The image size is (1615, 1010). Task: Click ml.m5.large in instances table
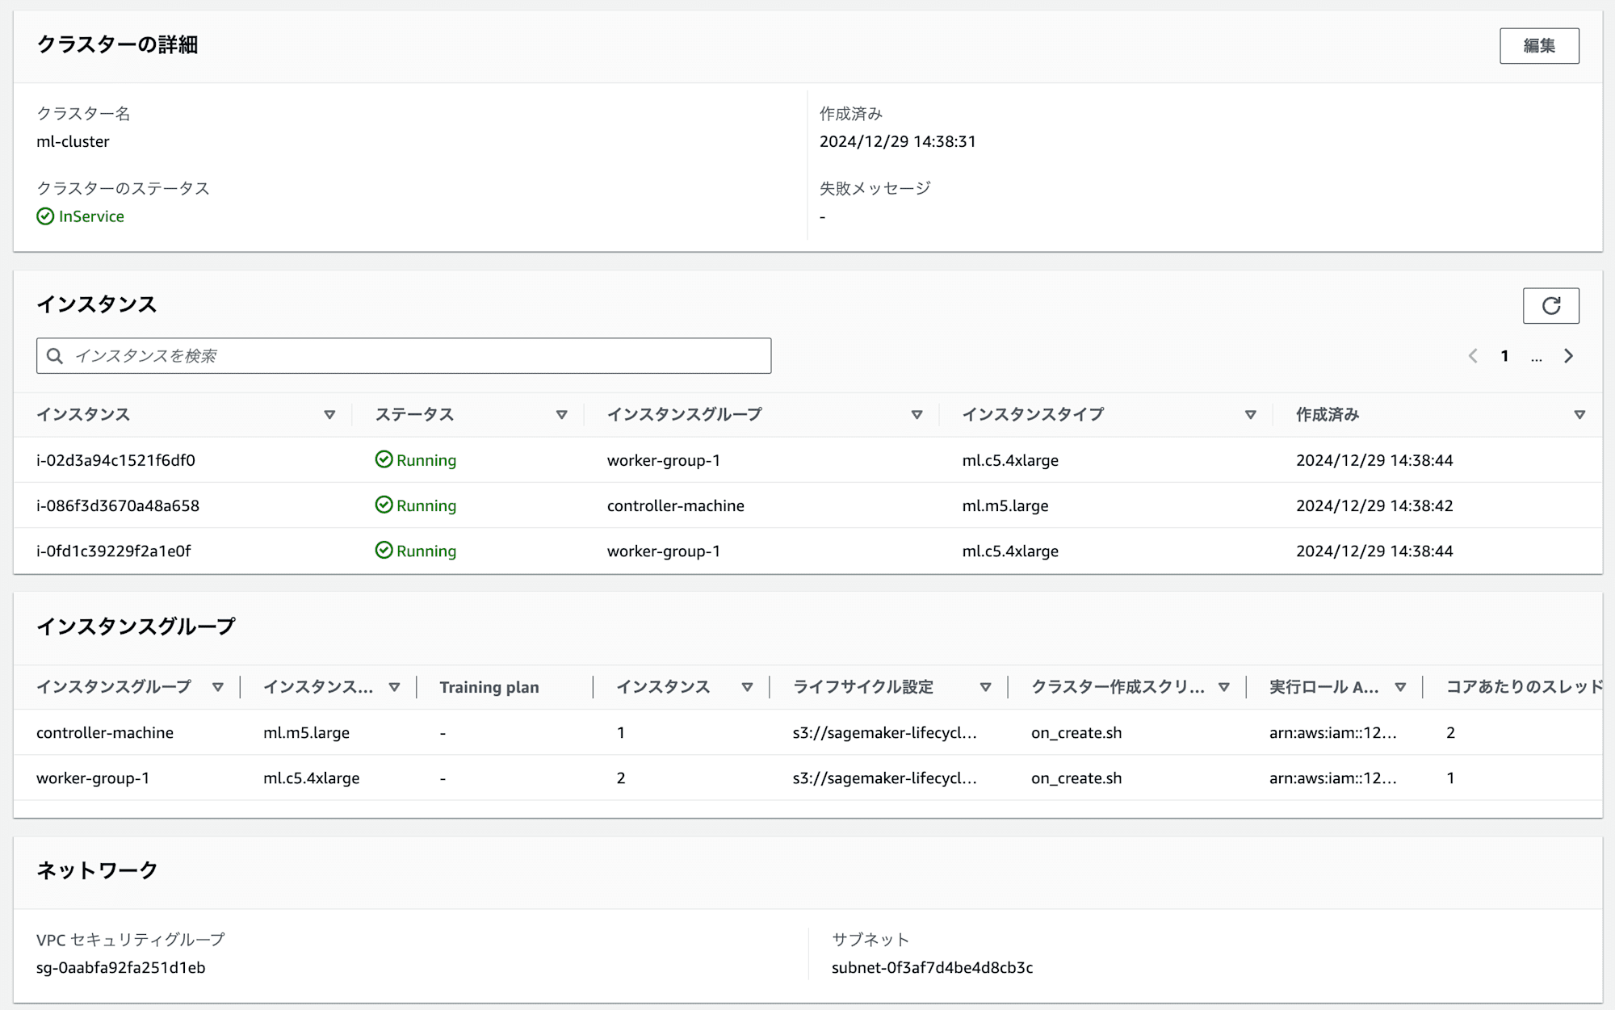[1005, 505]
